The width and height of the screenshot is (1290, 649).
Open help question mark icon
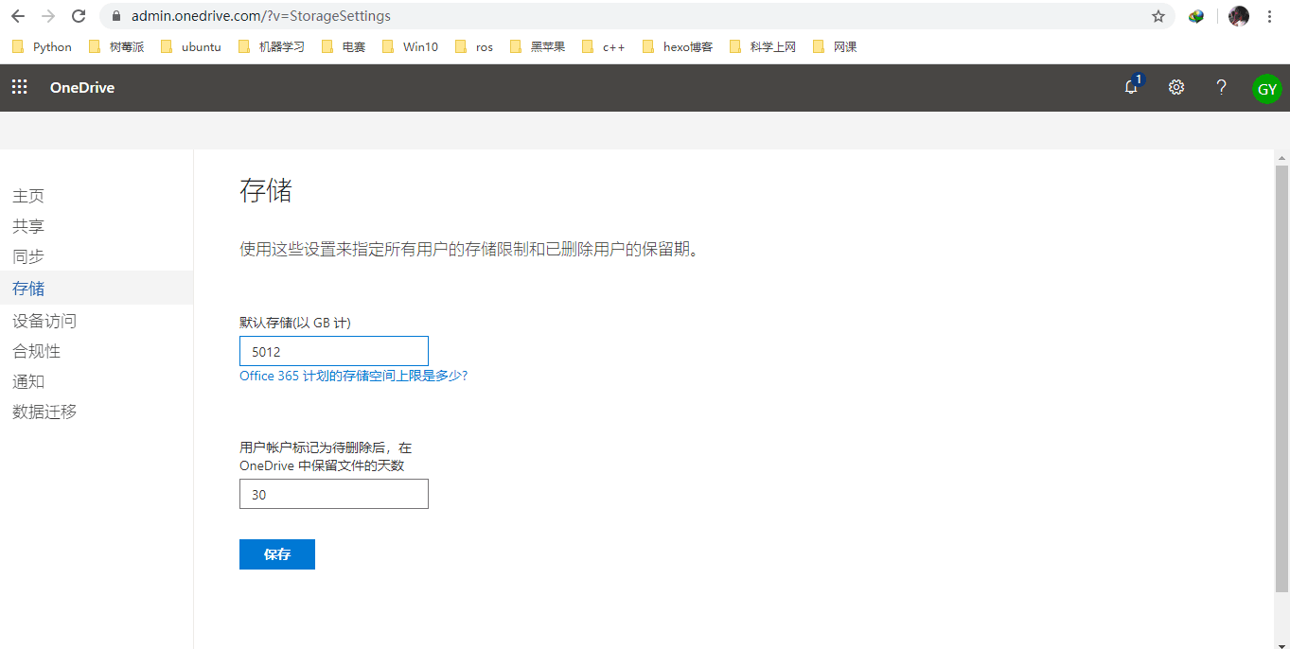(1222, 87)
